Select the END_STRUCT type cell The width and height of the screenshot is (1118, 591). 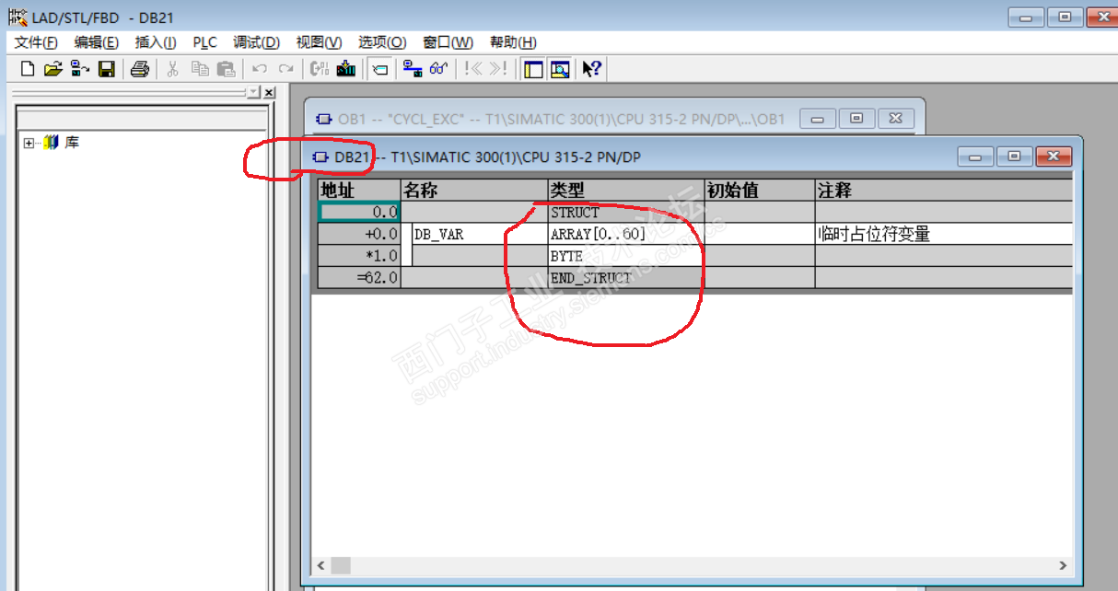[625, 278]
